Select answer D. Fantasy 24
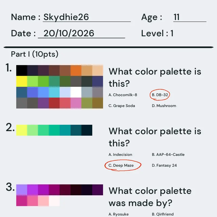Screen dimensions: 217x217 coord(164,165)
